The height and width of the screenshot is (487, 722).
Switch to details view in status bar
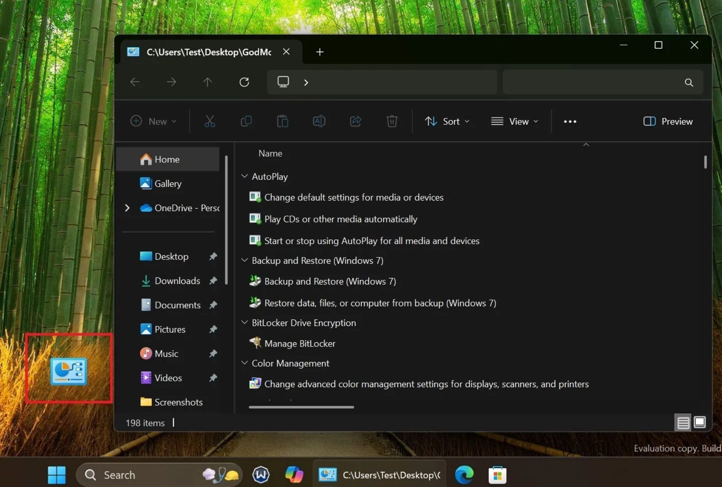pos(683,423)
